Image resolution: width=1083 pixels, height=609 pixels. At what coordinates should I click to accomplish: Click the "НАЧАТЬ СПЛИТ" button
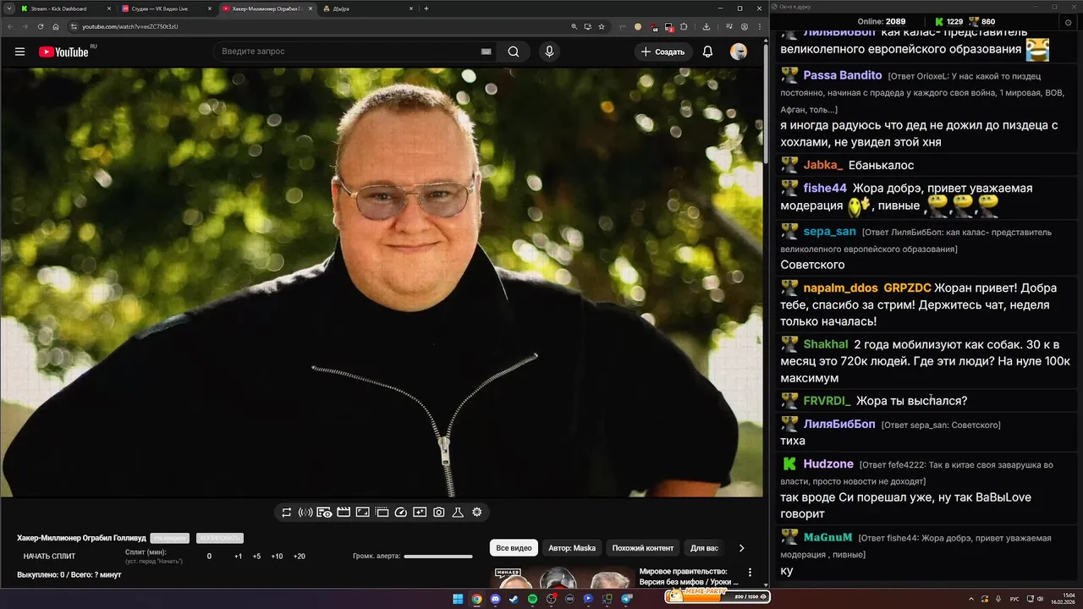tap(49, 557)
